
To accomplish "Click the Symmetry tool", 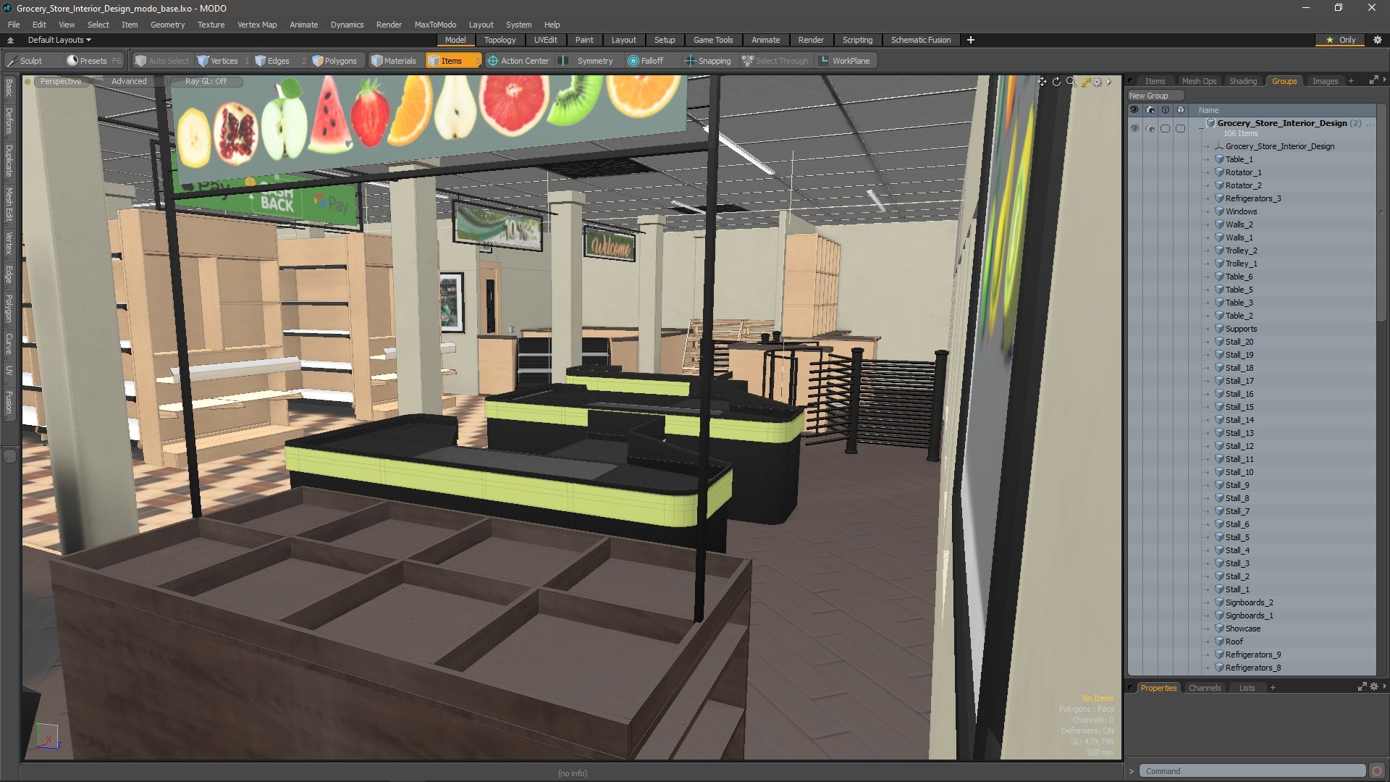I will pos(588,61).
